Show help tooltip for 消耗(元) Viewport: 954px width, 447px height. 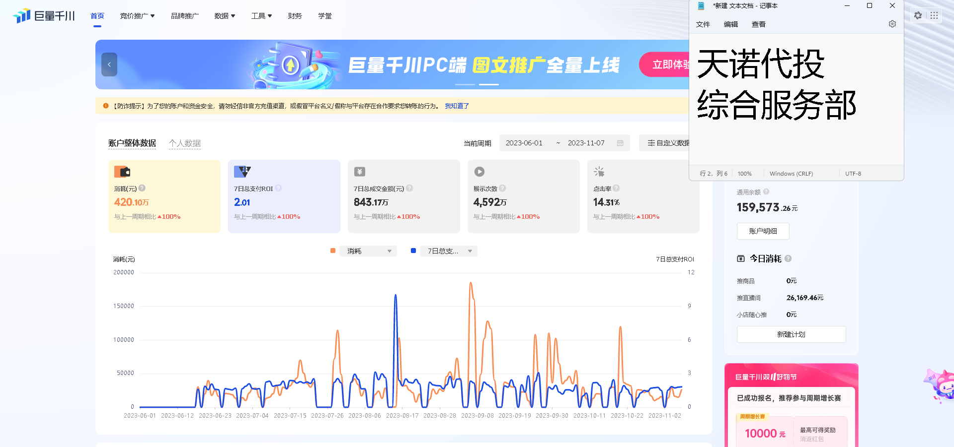coord(142,188)
